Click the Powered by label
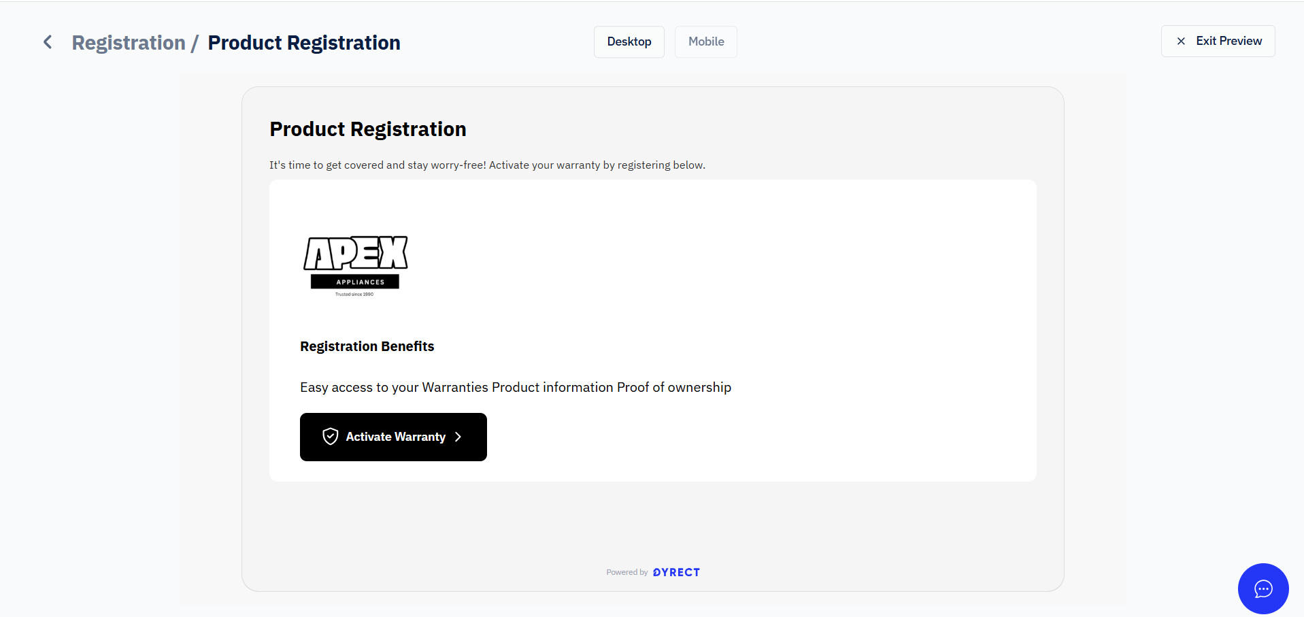Image resolution: width=1304 pixels, height=617 pixels. pyautogui.click(x=627, y=572)
